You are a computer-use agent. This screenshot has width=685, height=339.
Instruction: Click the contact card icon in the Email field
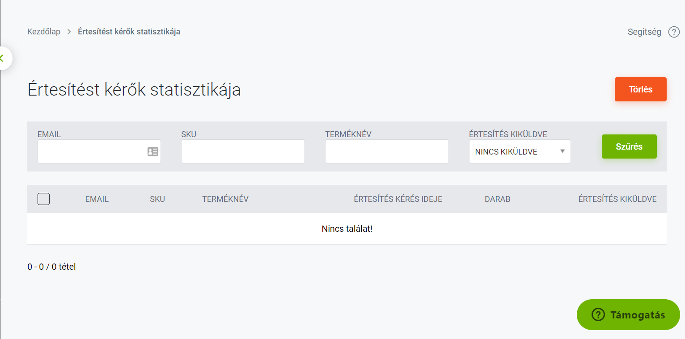[x=153, y=151]
